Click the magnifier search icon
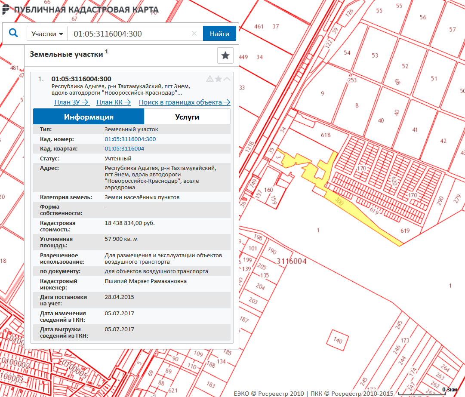This screenshot has height=397, width=465. pyautogui.click(x=14, y=33)
